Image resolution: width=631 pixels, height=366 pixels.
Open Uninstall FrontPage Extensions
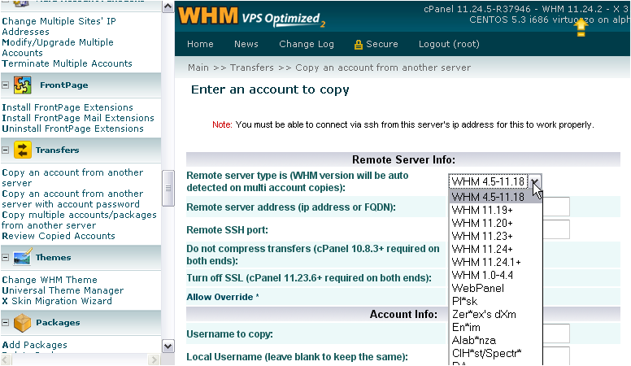(72, 129)
